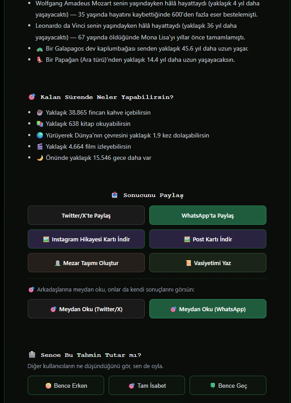Click the ballot icon beside Sence Bu Tahmin
This screenshot has width=291, height=403.
tap(32, 355)
